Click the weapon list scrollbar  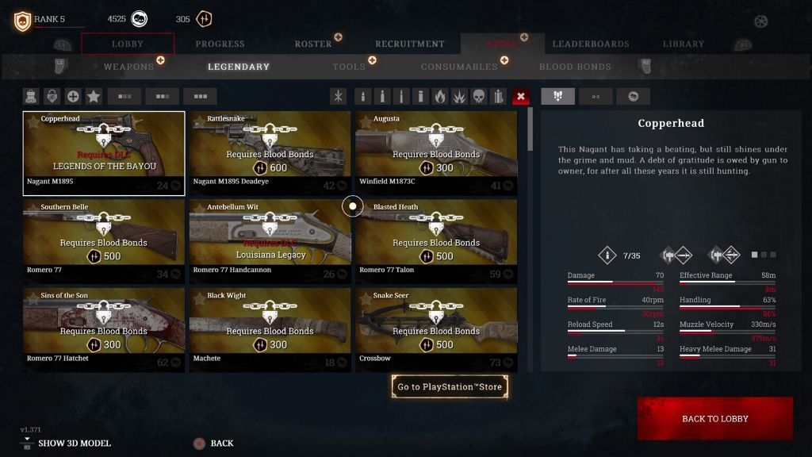[530, 129]
